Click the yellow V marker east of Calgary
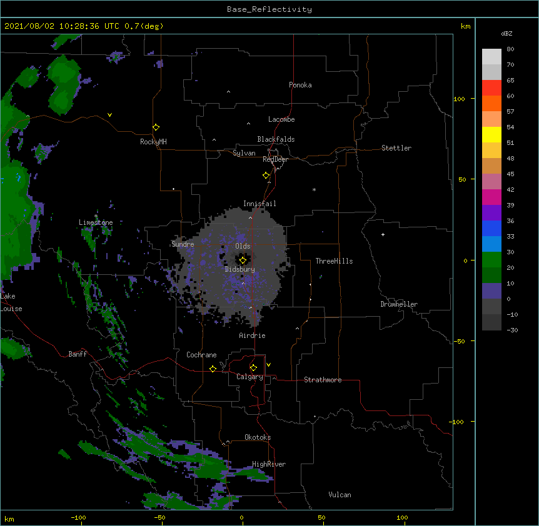539x526 pixels. [268, 365]
